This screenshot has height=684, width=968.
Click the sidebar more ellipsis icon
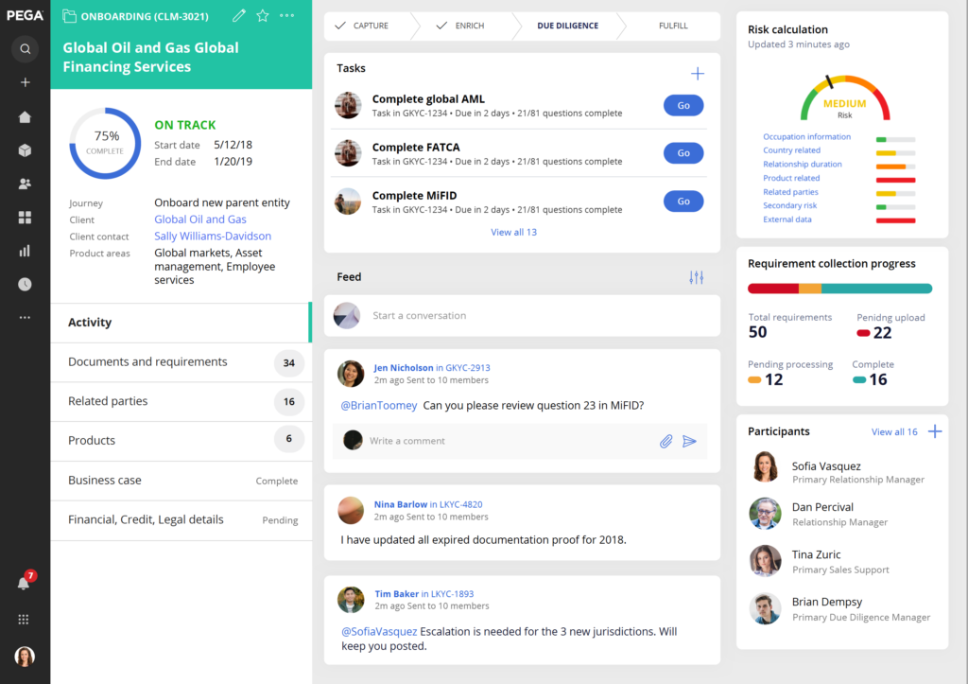tap(25, 318)
